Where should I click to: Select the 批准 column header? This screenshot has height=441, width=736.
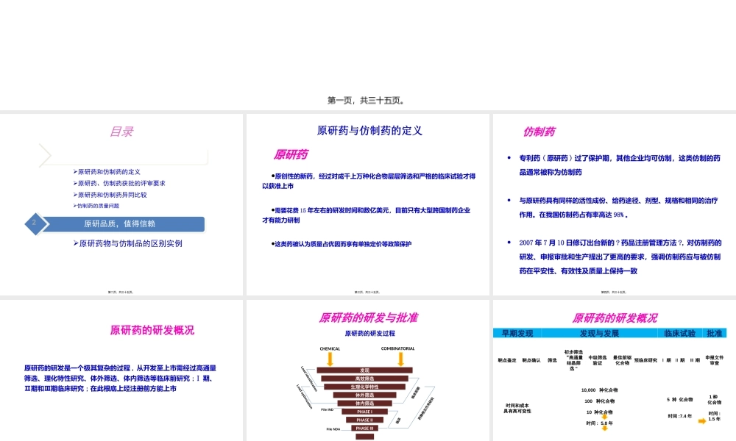[714, 334]
